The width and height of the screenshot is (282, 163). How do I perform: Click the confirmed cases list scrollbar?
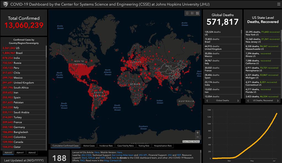(x=46, y=51)
